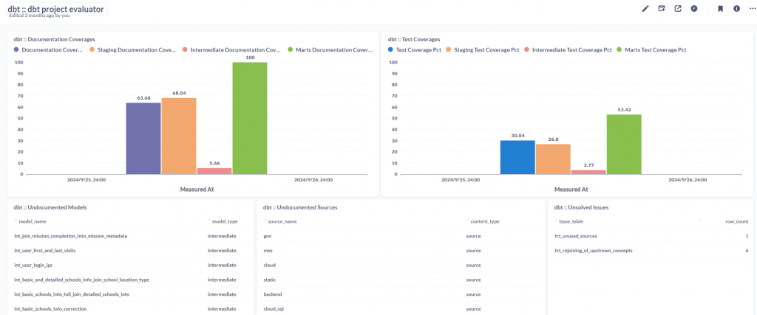The image size is (757, 315).
Task: Toggle Staging Documentation Coverage legend item
Action: tap(133, 49)
